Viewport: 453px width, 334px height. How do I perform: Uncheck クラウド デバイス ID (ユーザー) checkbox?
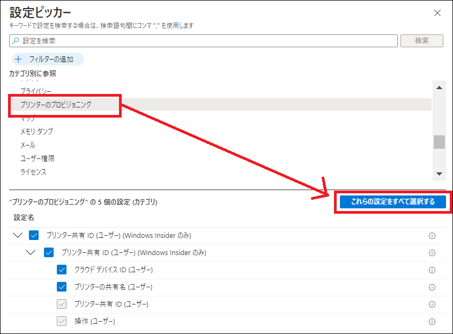click(62, 270)
